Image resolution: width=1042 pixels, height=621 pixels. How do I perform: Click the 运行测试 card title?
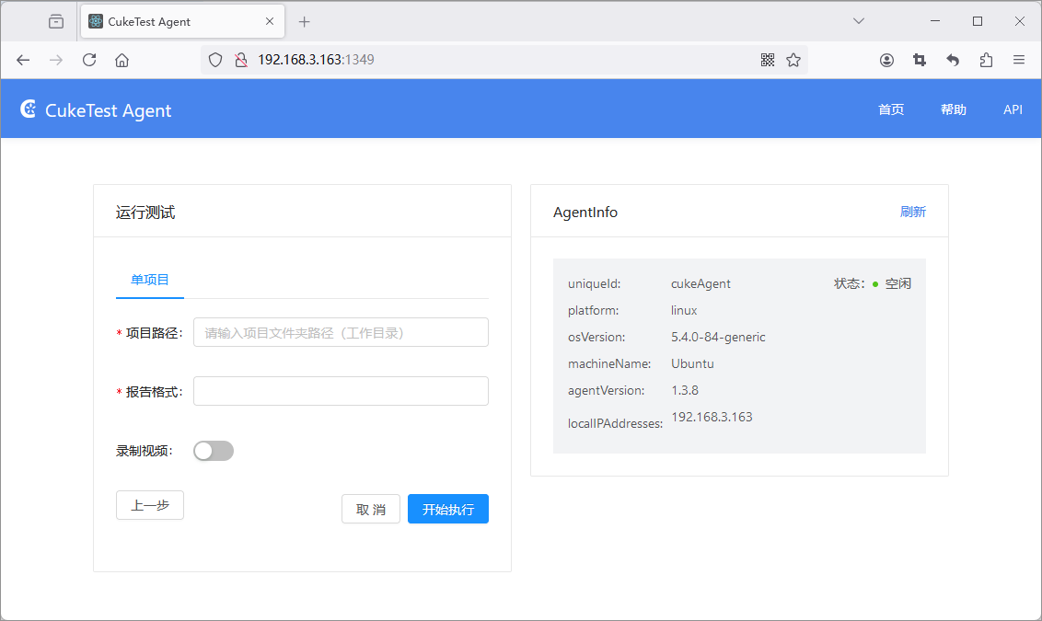145,213
